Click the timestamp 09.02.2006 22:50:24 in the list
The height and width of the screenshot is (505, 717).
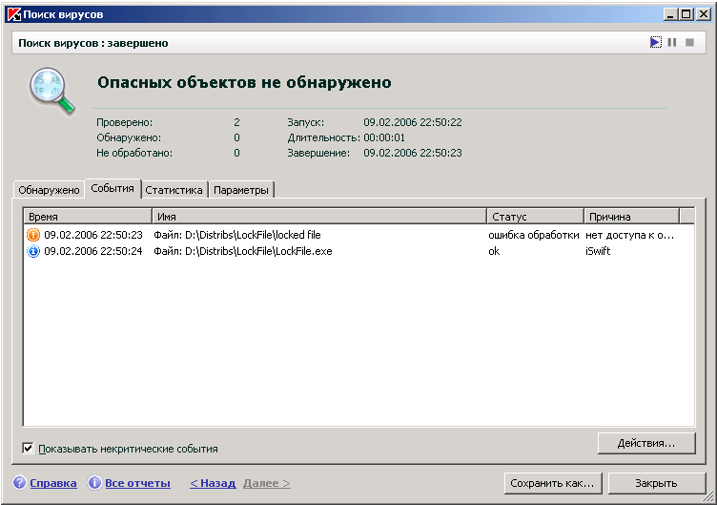93,251
